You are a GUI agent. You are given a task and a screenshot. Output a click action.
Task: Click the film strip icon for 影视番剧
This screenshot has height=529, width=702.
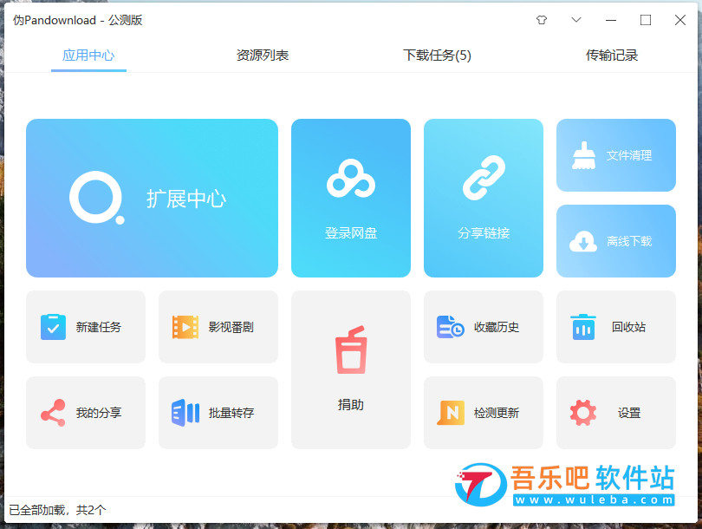[185, 327]
